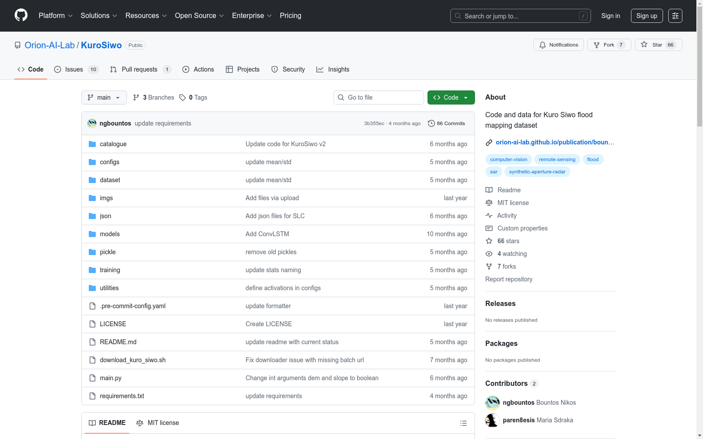
Task: Click the pickle folder icon
Action: [92, 252]
